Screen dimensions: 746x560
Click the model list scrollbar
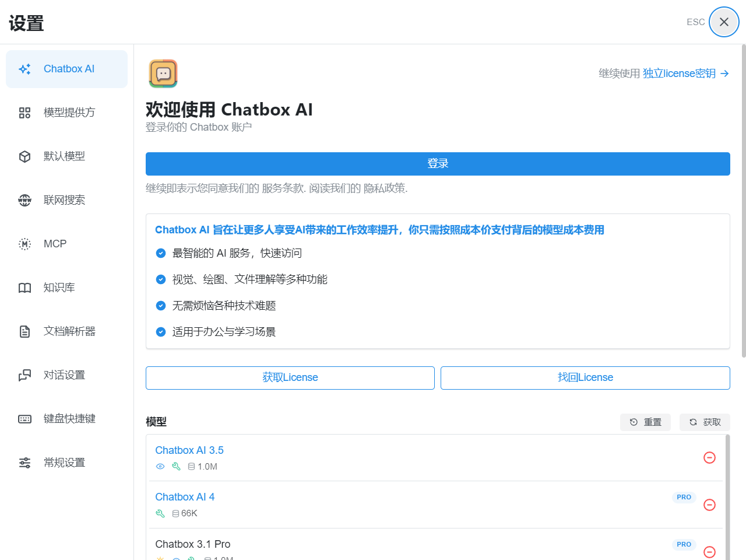pos(728,497)
